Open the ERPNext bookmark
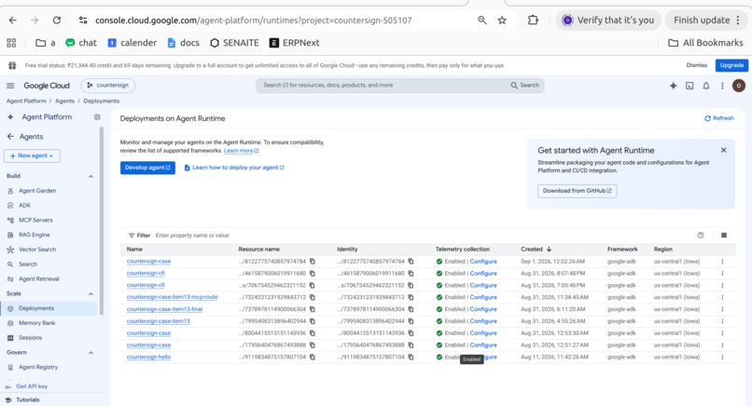 tap(295, 43)
